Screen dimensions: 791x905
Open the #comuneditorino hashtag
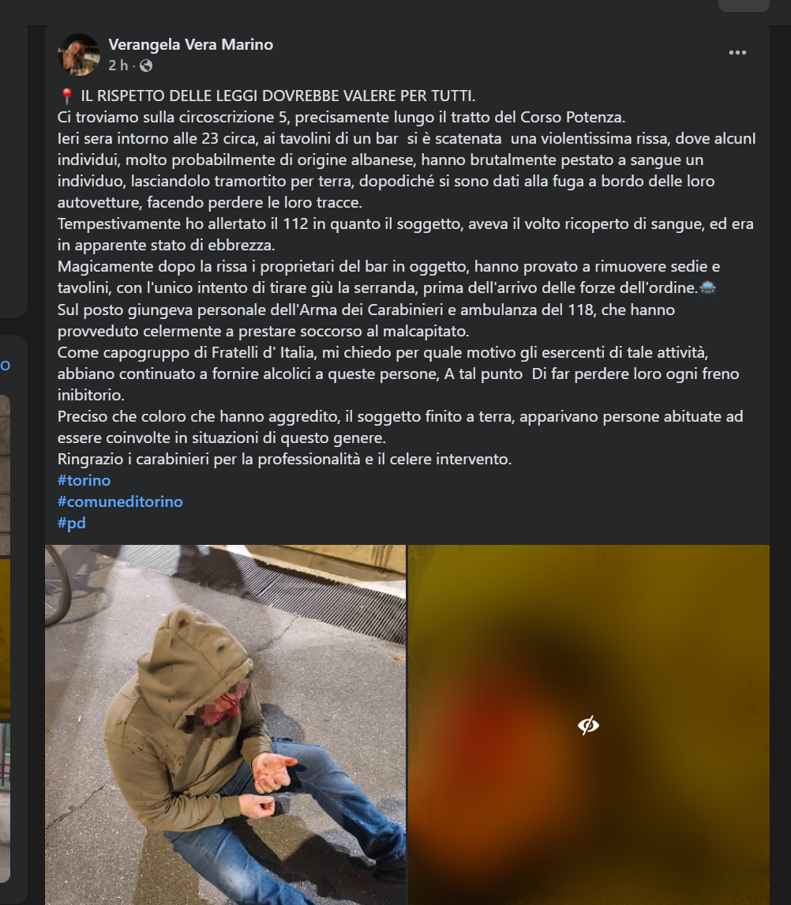[x=120, y=501]
